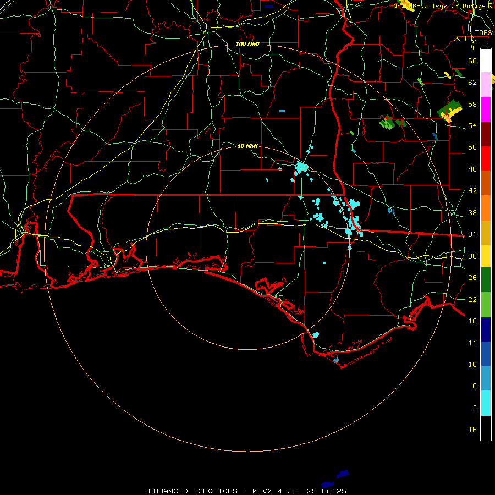This screenshot has height=495, width=495.
Task: Click the 54 legend value
Action: 472,125
